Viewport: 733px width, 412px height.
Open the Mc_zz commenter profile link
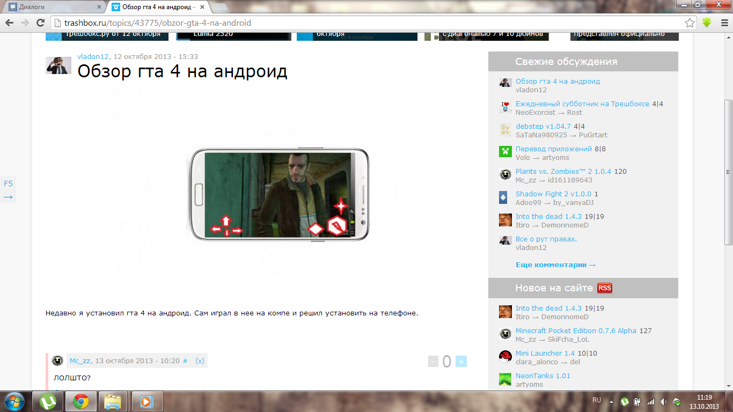[x=80, y=361]
